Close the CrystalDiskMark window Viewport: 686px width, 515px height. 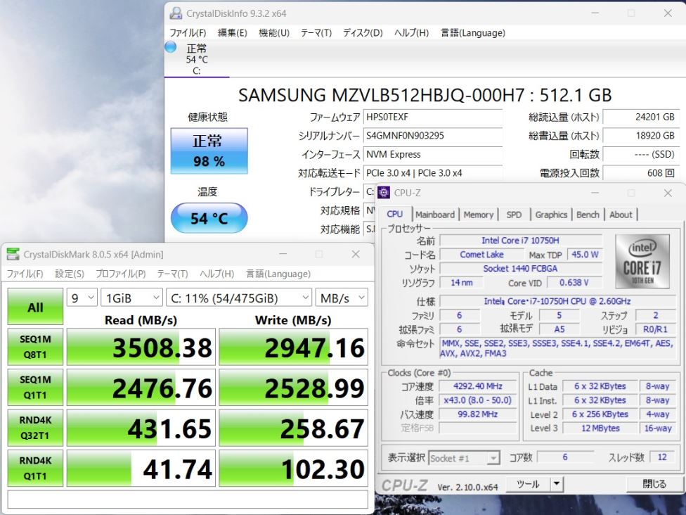pyautogui.click(x=356, y=254)
